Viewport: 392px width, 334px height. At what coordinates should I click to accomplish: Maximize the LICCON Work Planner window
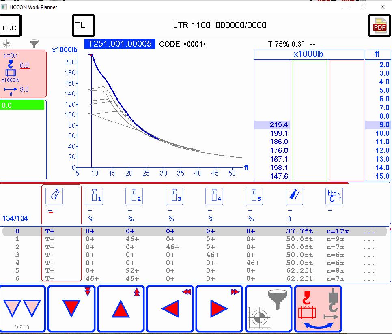pyautogui.click(x=364, y=7)
